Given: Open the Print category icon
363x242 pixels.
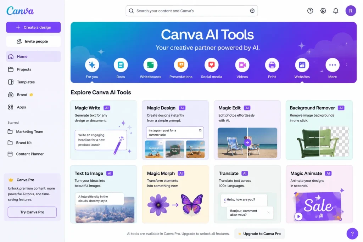Looking at the screenshot, I should (272, 65).
